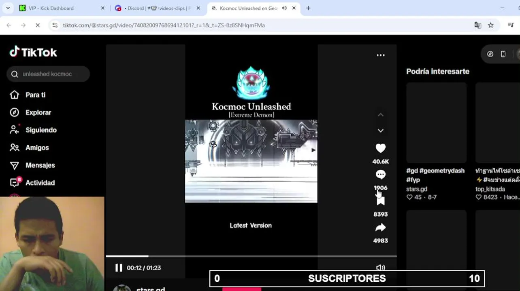The height and width of the screenshot is (291, 520).
Task: Open the browser media control icon
Action: 511,25
